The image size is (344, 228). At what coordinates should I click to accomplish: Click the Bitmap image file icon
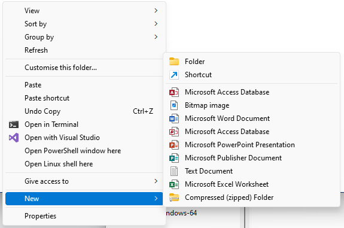pyautogui.click(x=174, y=105)
